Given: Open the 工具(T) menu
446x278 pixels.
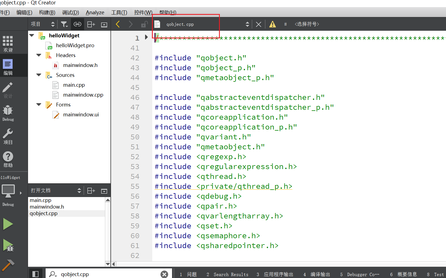Looking at the screenshot, I should click(x=119, y=12).
